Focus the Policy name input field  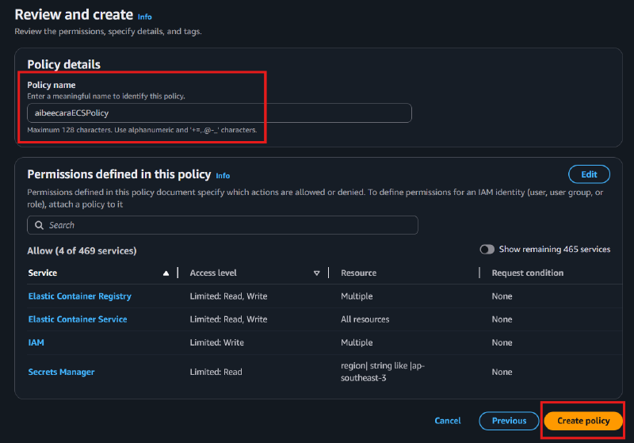coord(220,113)
